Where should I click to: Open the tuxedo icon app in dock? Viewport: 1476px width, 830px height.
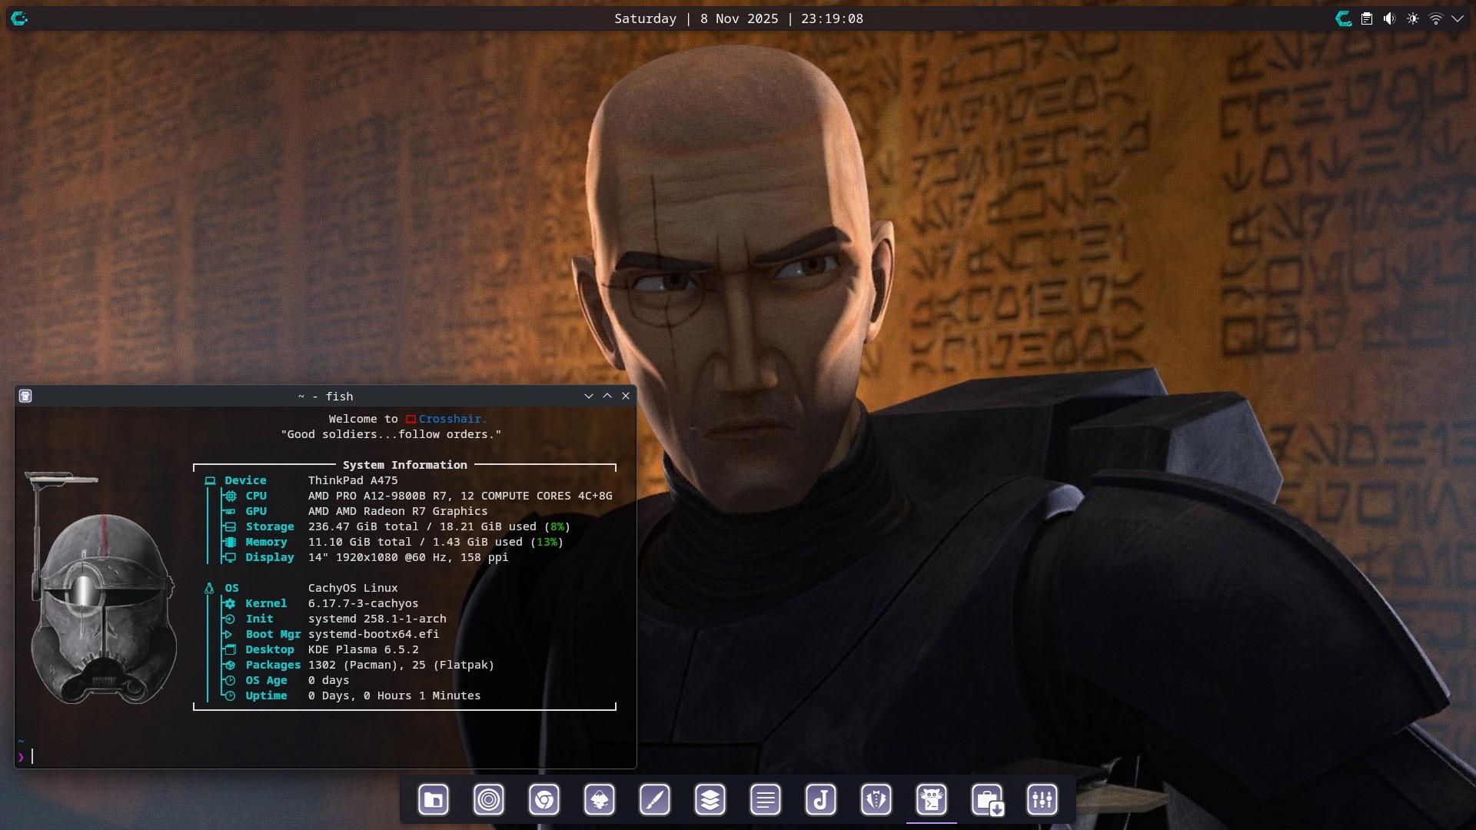(876, 800)
